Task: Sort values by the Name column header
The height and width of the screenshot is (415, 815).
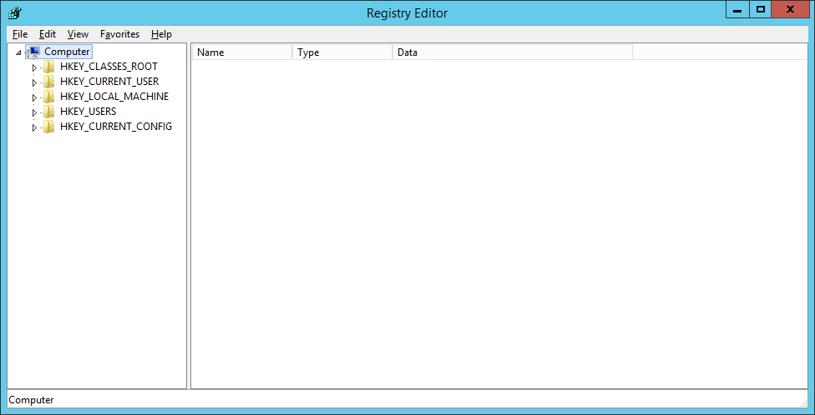Action: 241,52
